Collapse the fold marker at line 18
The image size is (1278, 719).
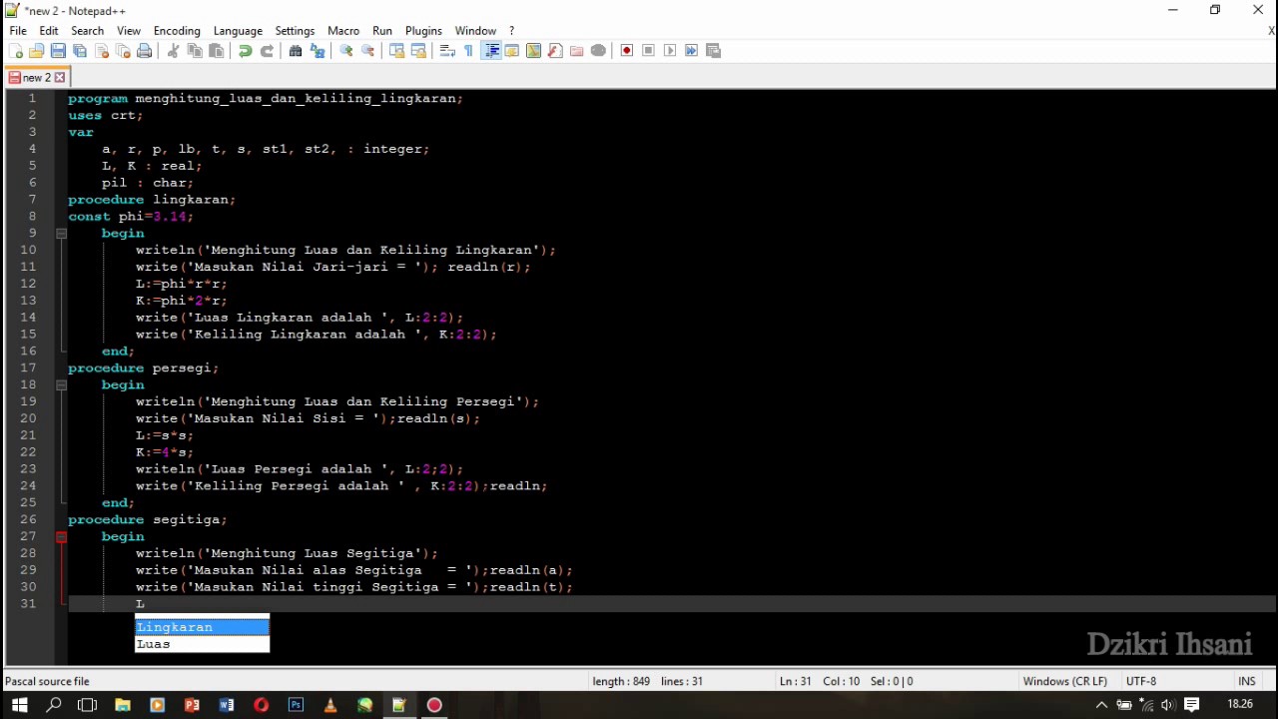[x=61, y=384]
